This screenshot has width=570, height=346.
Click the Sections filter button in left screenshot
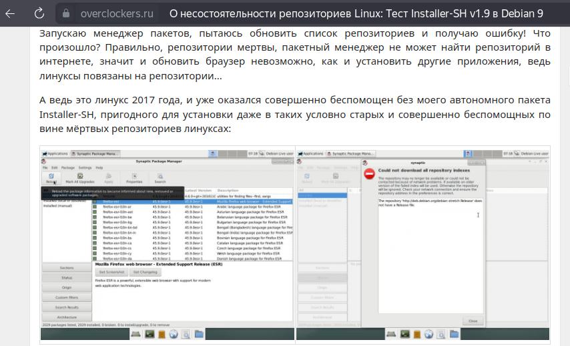coord(67,268)
